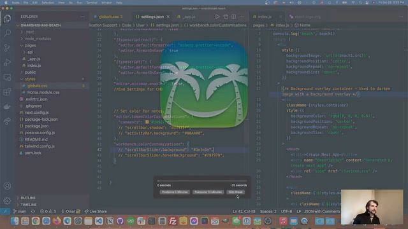Close the settings.json tab
This screenshot has width=408, height=229.
coord(168,17)
